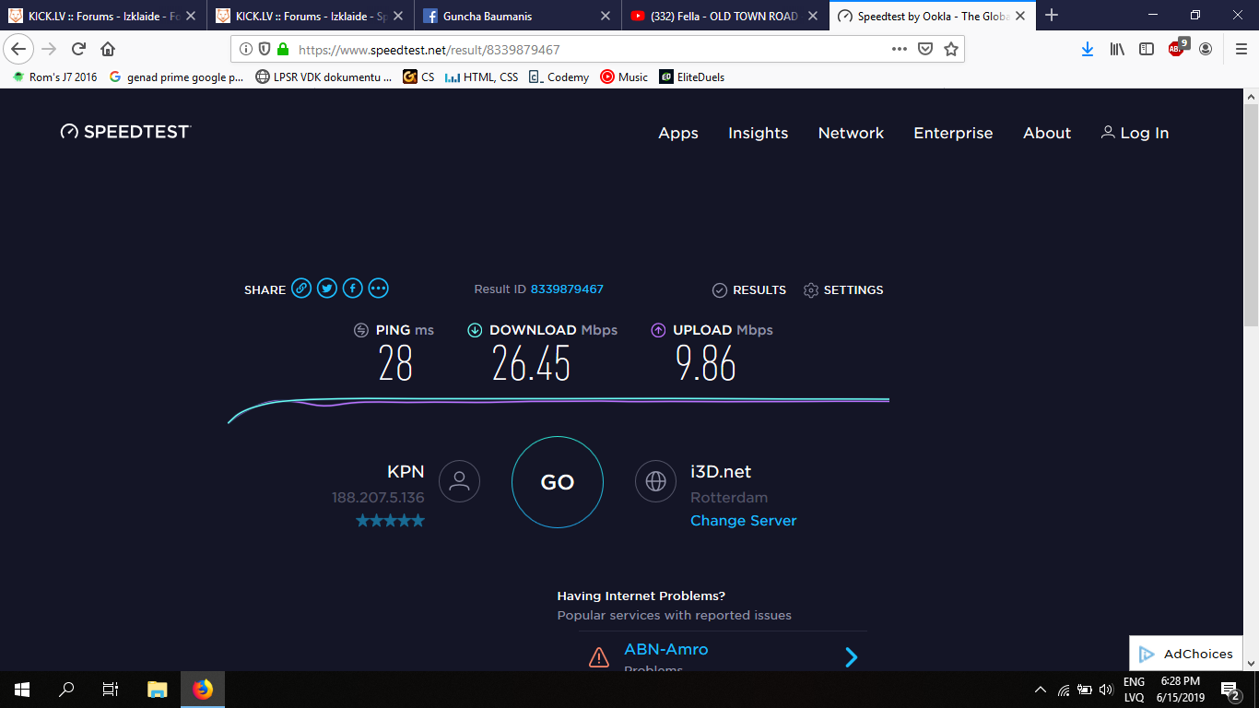Open Rom's J7 2016 bookmark
The height and width of the screenshot is (708, 1259).
pos(54,77)
